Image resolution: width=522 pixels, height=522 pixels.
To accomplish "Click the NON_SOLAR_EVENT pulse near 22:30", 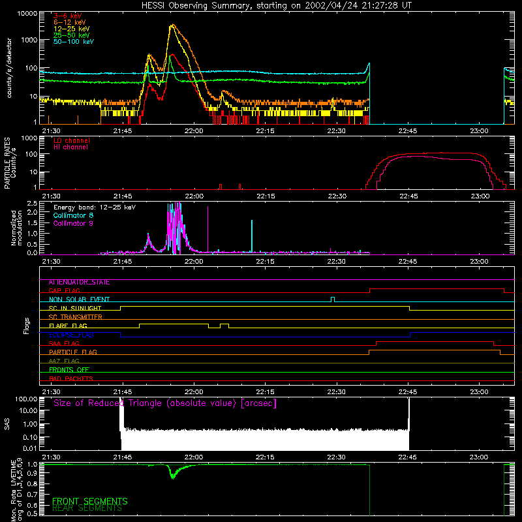I will pos(333,299).
